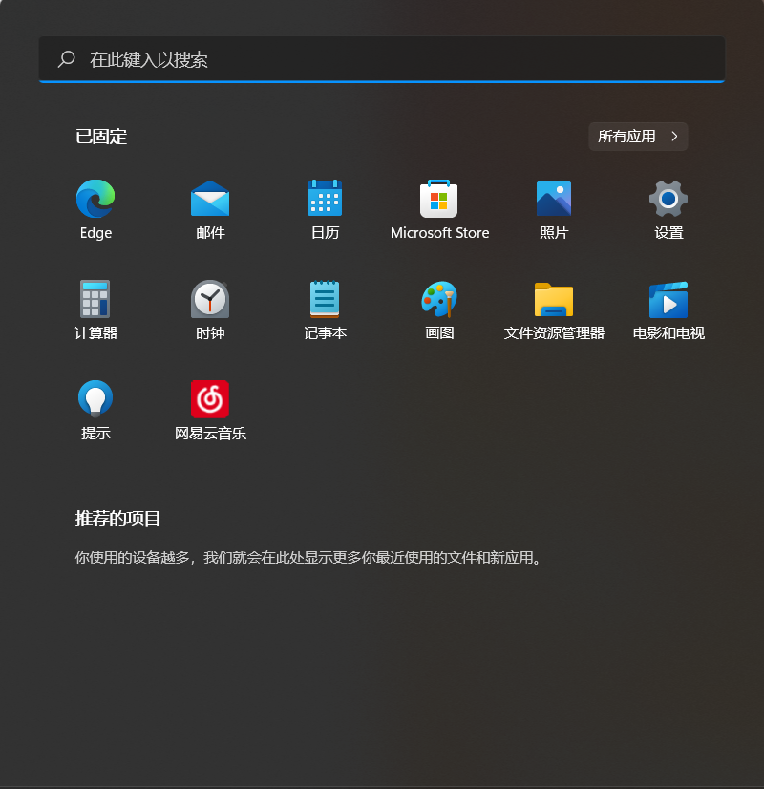Screen dimensions: 764x789
Task: Click the 推荐的项目 heading text
Action: pos(117,519)
